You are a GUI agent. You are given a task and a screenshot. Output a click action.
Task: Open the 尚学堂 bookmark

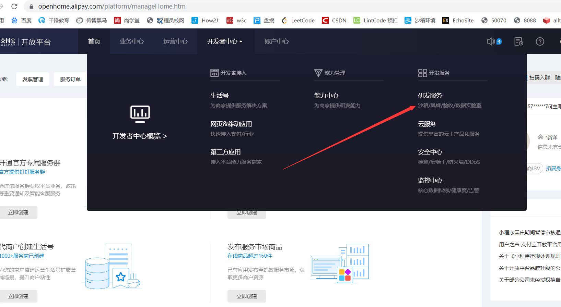click(127, 21)
